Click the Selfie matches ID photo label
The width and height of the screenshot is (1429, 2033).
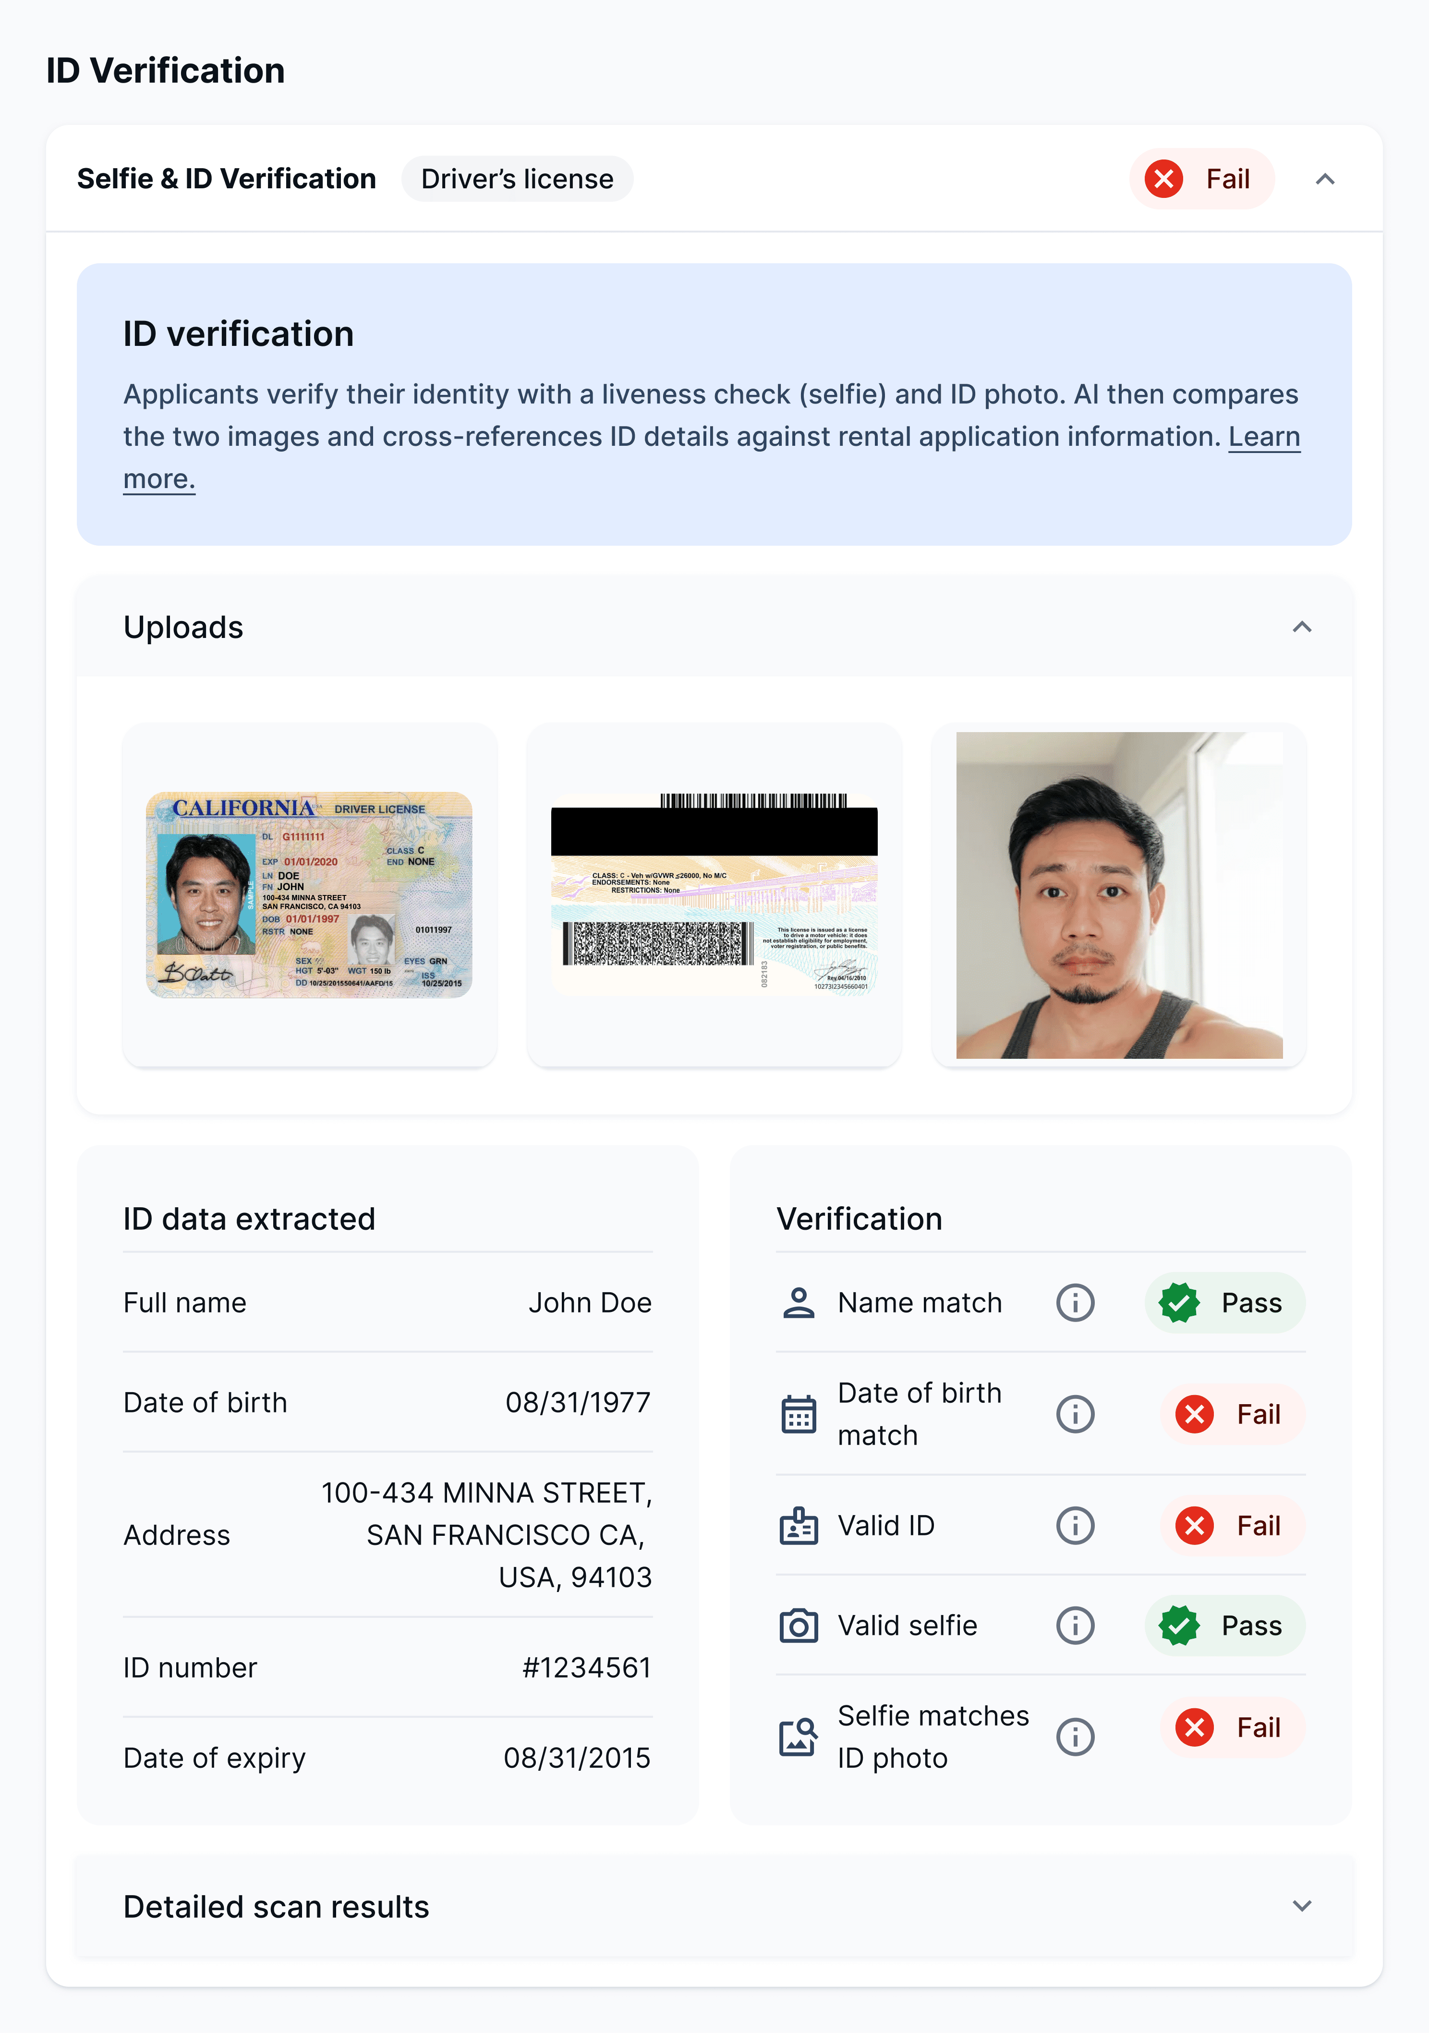(933, 1737)
